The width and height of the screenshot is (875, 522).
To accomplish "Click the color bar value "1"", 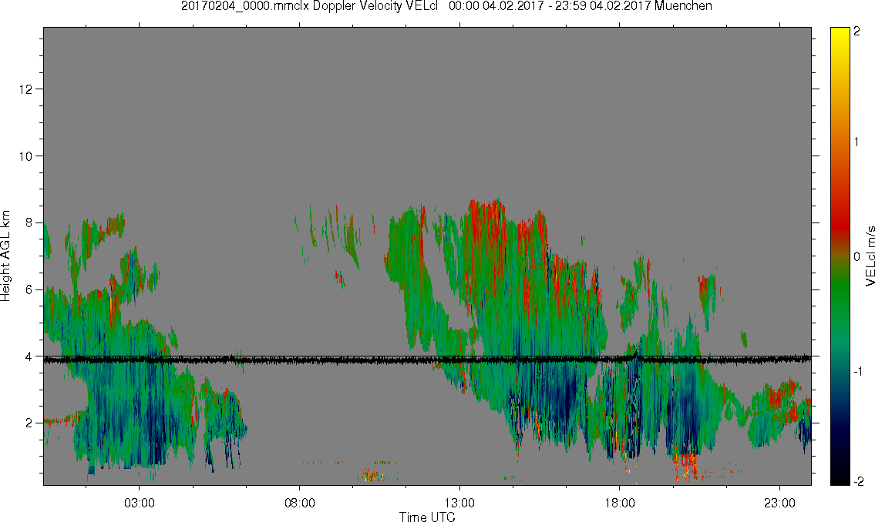I will pyautogui.click(x=856, y=142).
